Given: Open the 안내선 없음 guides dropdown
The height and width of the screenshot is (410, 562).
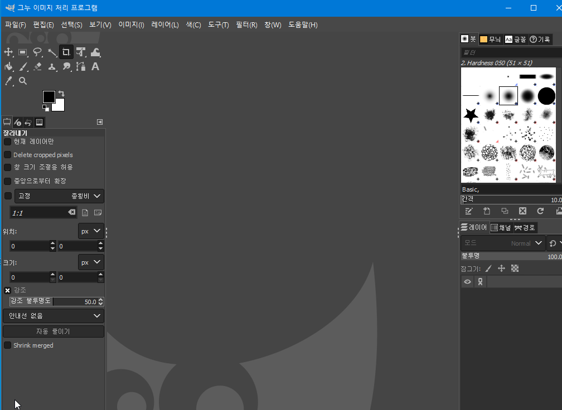Looking at the screenshot, I should 54,316.
